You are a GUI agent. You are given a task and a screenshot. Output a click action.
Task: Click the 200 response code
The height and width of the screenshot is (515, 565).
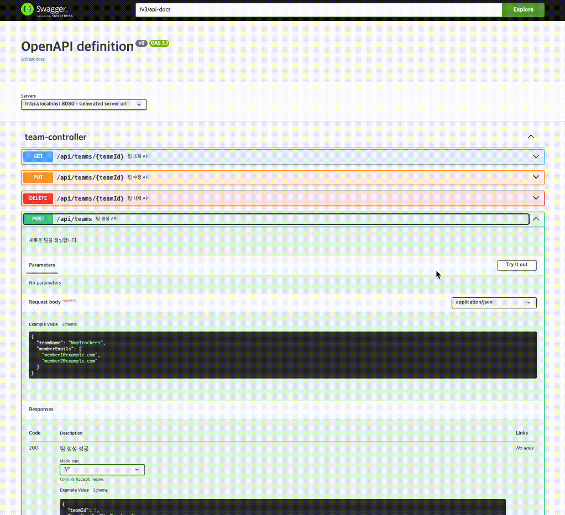(34, 448)
